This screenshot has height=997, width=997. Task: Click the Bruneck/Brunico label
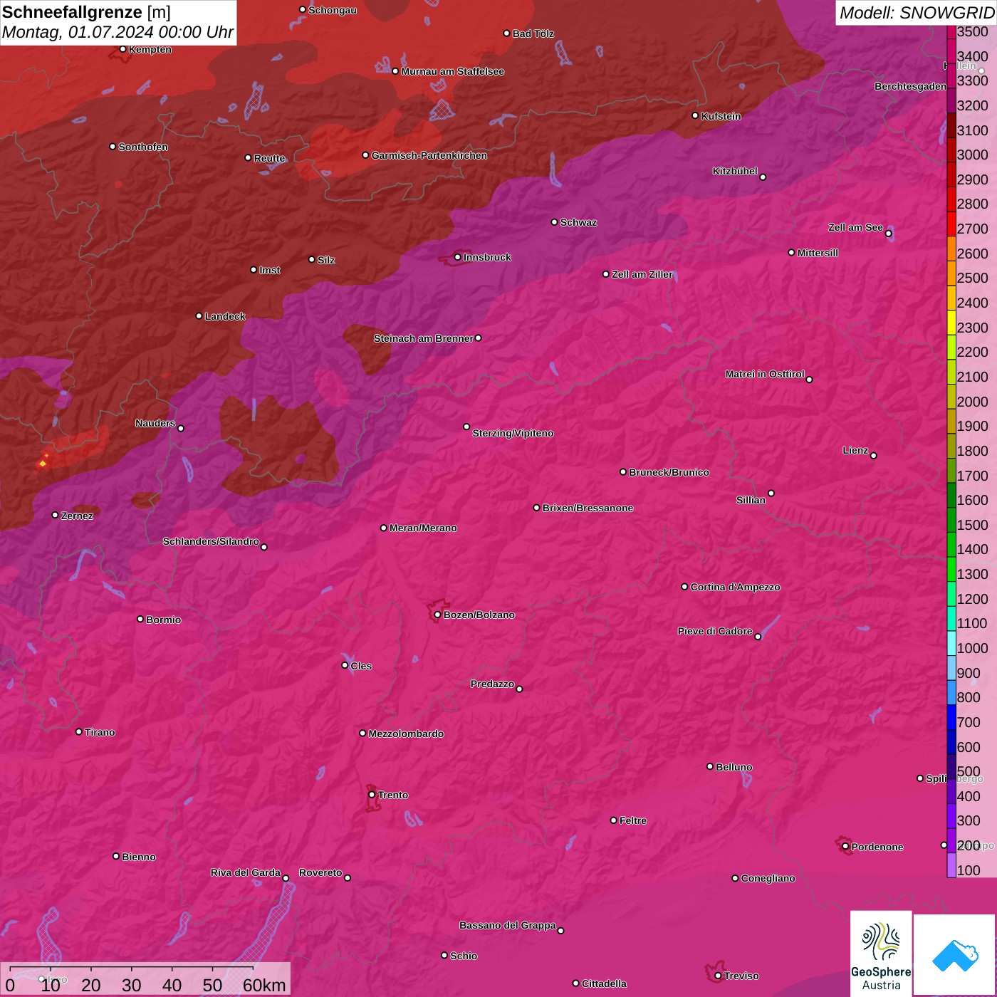click(669, 472)
